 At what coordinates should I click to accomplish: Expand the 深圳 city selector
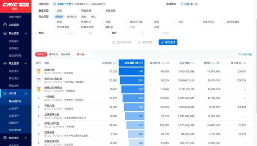click(x=16, y=9)
